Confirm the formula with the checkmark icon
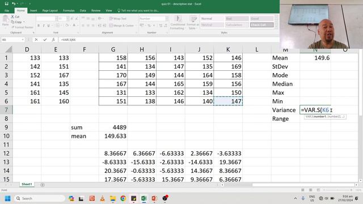The width and height of the screenshot is (363, 204). (x=45, y=40)
